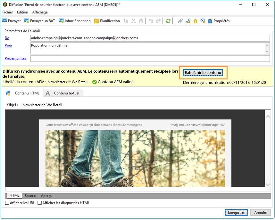Click the redo arrow icon

tap(158, 21)
